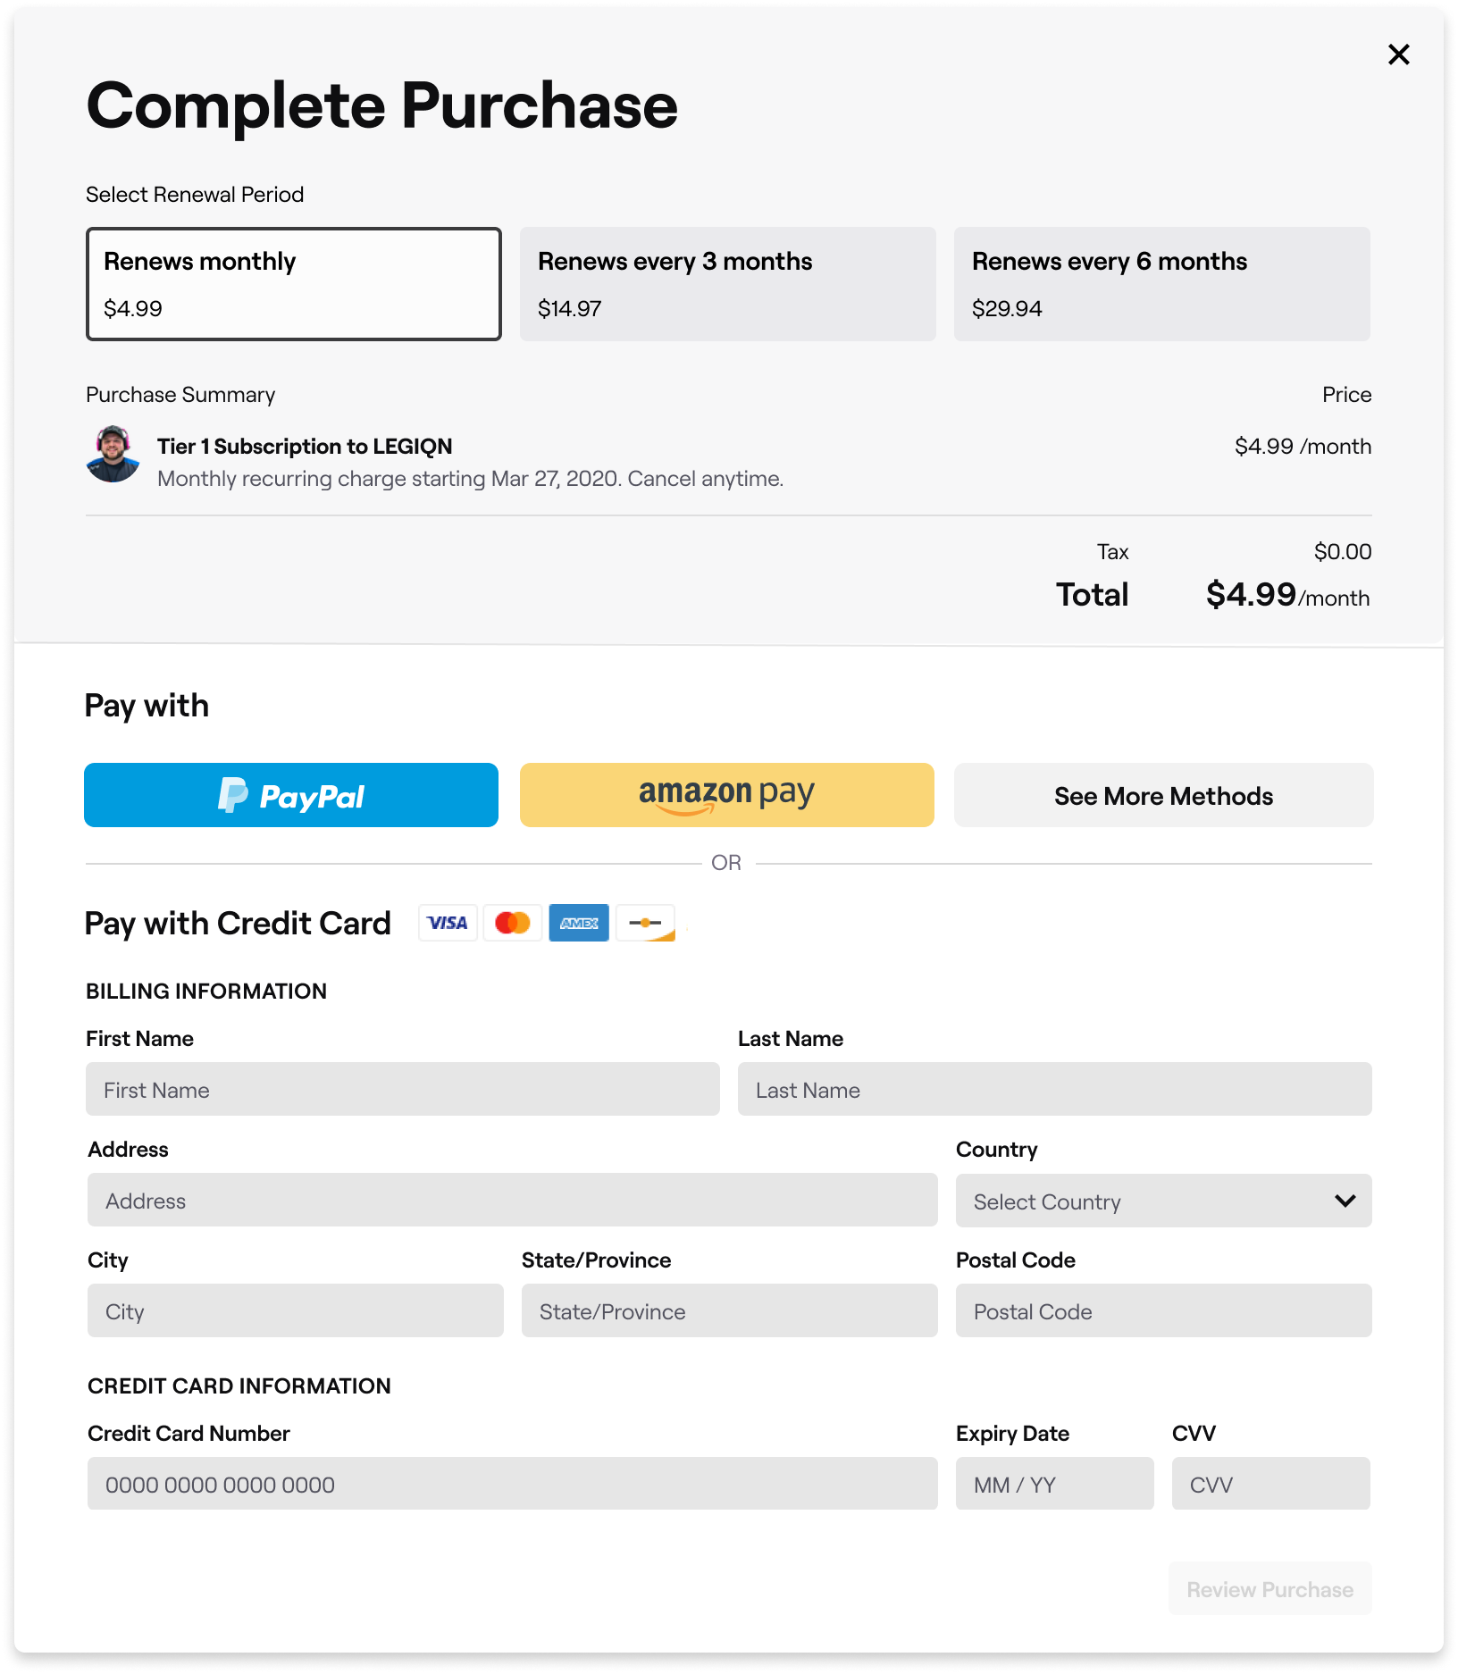Click the Postal Code field

pyautogui.click(x=1163, y=1311)
